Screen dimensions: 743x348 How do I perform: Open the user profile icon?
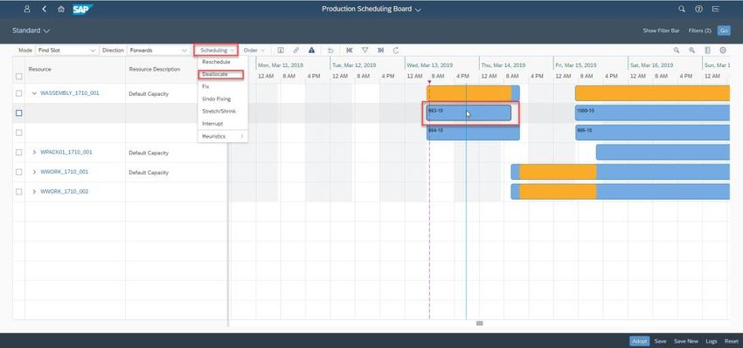pyautogui.click(x=27, y=9)
